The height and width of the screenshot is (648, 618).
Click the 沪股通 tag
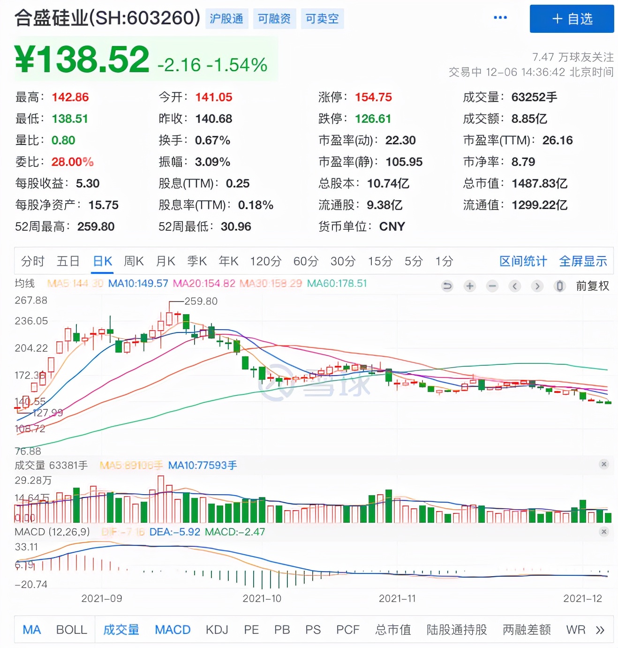click(226, 19)
